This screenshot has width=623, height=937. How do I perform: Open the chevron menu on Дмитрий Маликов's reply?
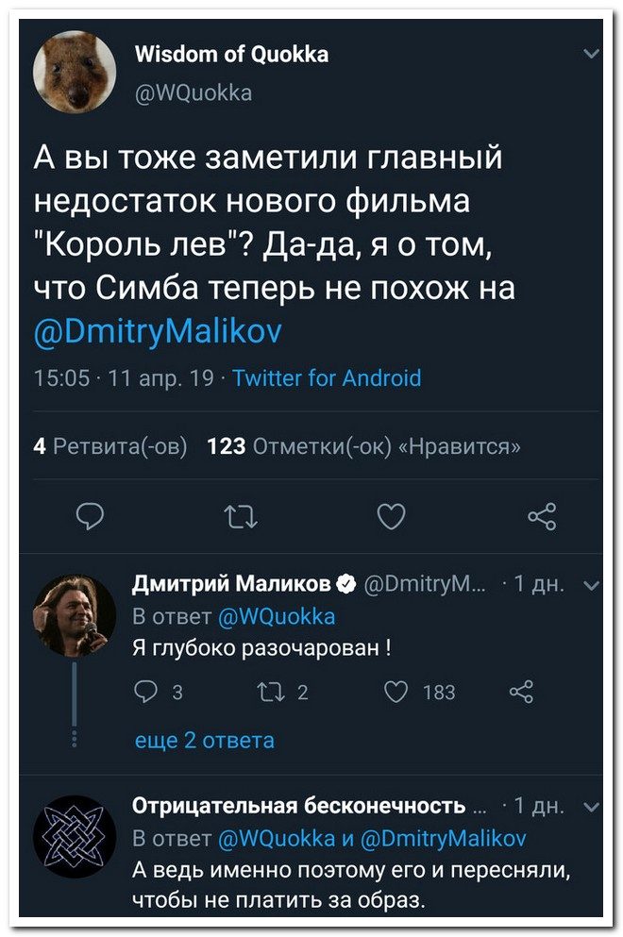tap(591, 585)
